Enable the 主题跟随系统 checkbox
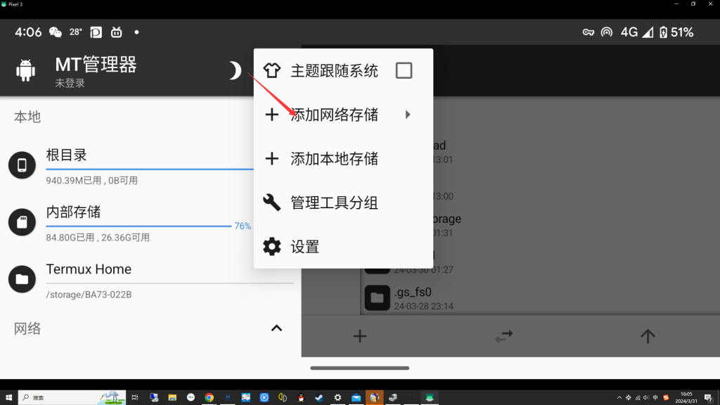The height and width of the screenshot is (405, 720). [404, 70]
